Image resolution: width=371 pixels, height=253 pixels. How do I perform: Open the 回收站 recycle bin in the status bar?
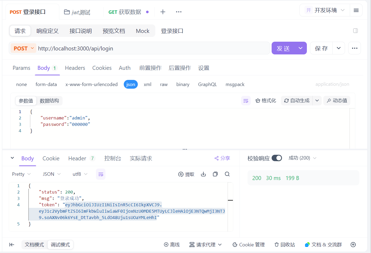[x=285, y=245]
